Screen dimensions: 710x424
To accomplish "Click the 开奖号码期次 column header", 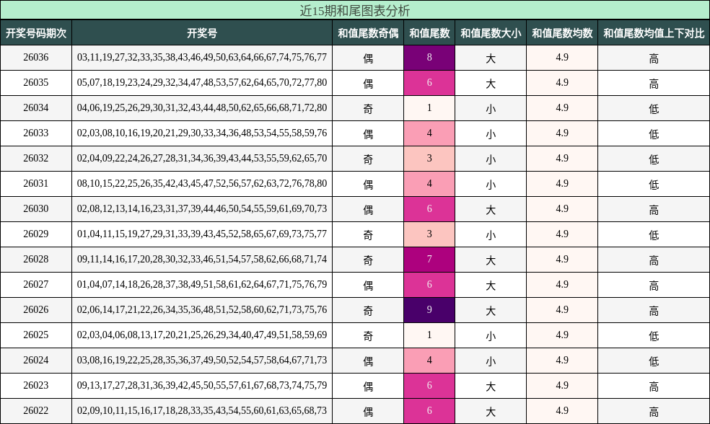I will [36, 32].
